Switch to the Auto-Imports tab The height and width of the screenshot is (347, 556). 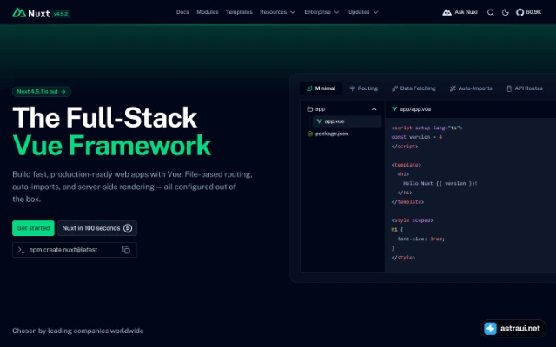[471, 88]
